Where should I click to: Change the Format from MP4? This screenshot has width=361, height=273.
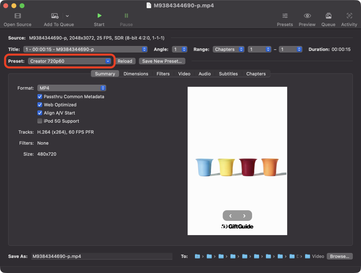pyautogui.click(x=72, y=88)
